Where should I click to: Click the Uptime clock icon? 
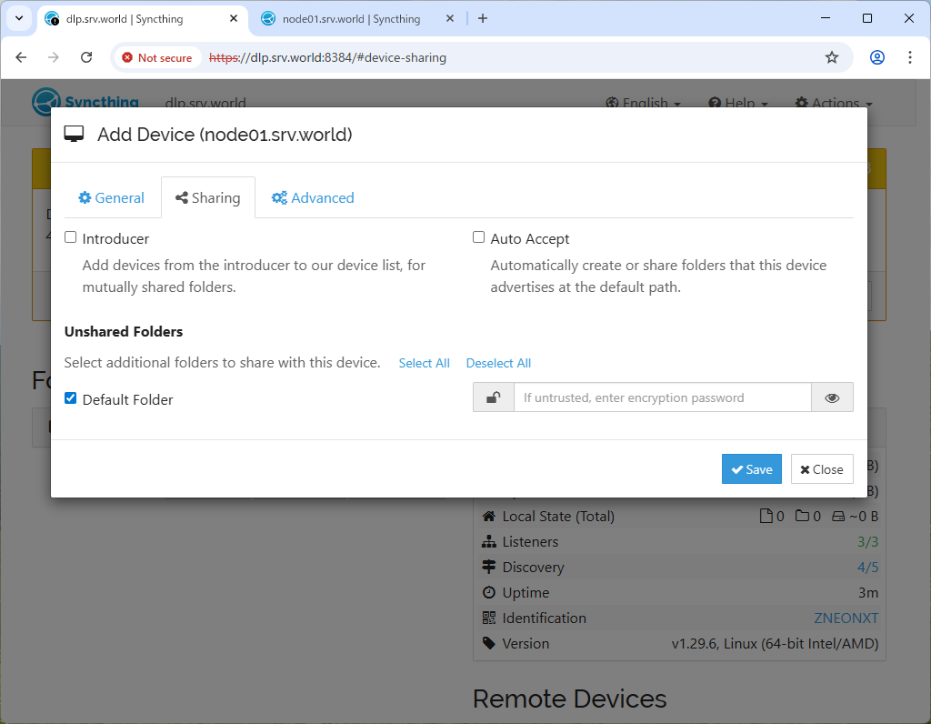[488, 592]
